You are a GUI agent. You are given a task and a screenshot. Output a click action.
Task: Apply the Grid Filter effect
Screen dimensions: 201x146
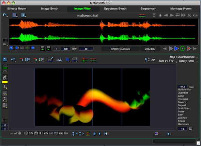[184, 109]
